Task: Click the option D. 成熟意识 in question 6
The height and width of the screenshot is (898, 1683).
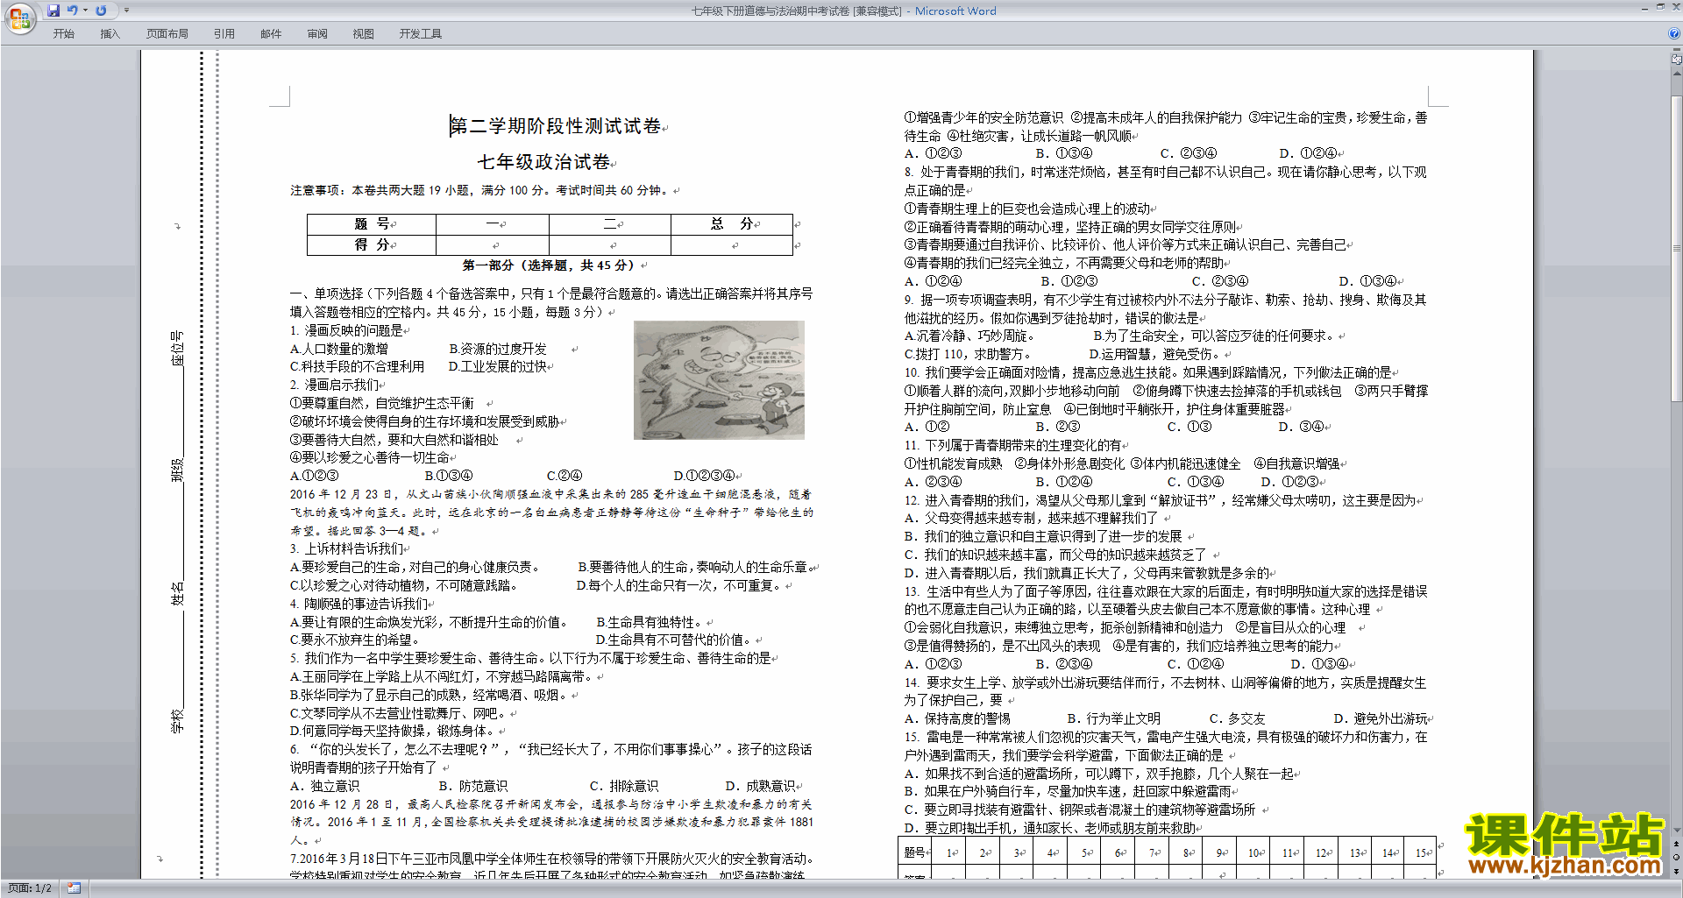Action: tap(760, 787)
